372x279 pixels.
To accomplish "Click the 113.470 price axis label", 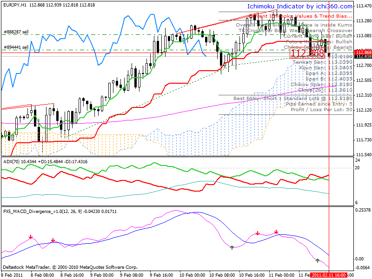I will tap(364, 6).
